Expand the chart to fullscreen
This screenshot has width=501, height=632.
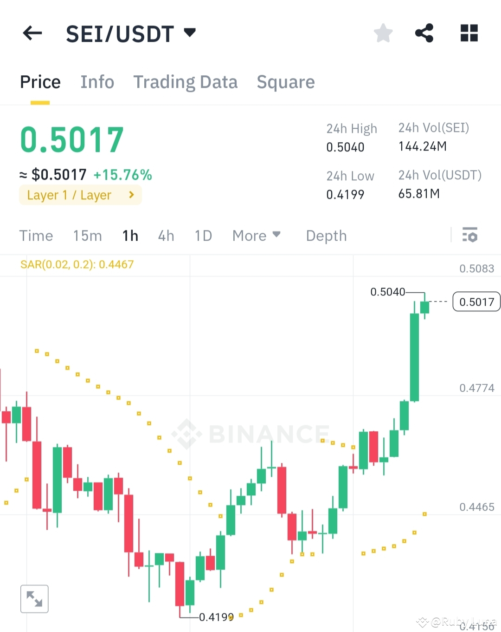tap(34, 599)
